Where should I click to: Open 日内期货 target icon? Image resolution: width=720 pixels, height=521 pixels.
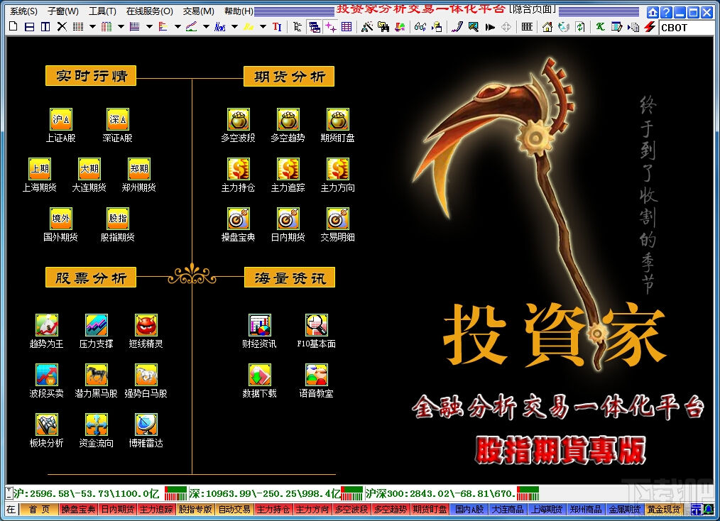[x=288, y=219]
